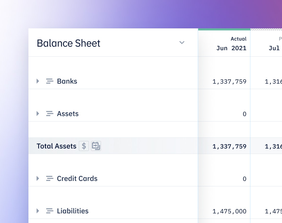
Task: Click the lines icon next to Credit Cards
Action: coord(50,178)
